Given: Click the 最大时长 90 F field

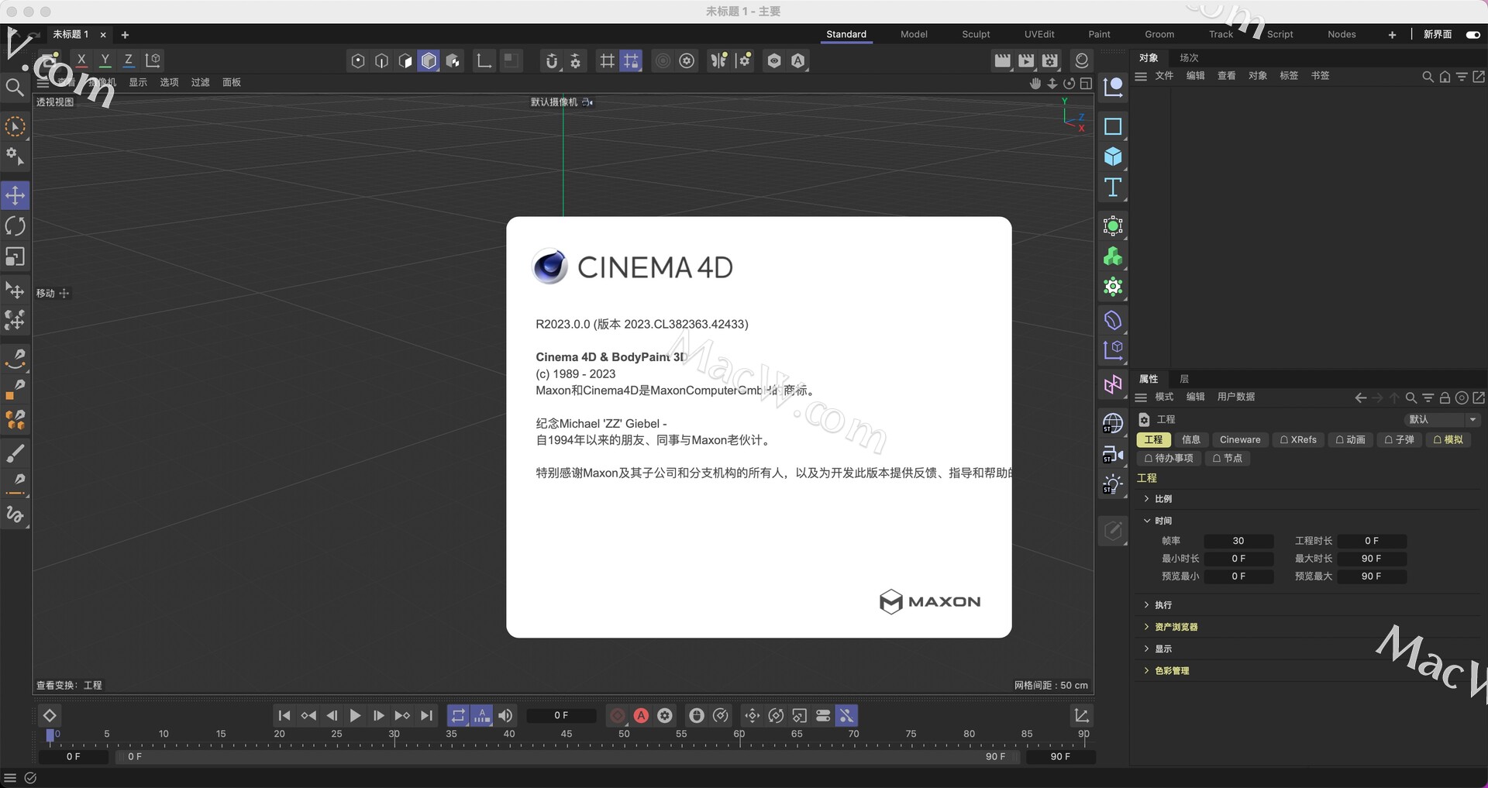Looking at the screenshot, I should click(1371, 559).
